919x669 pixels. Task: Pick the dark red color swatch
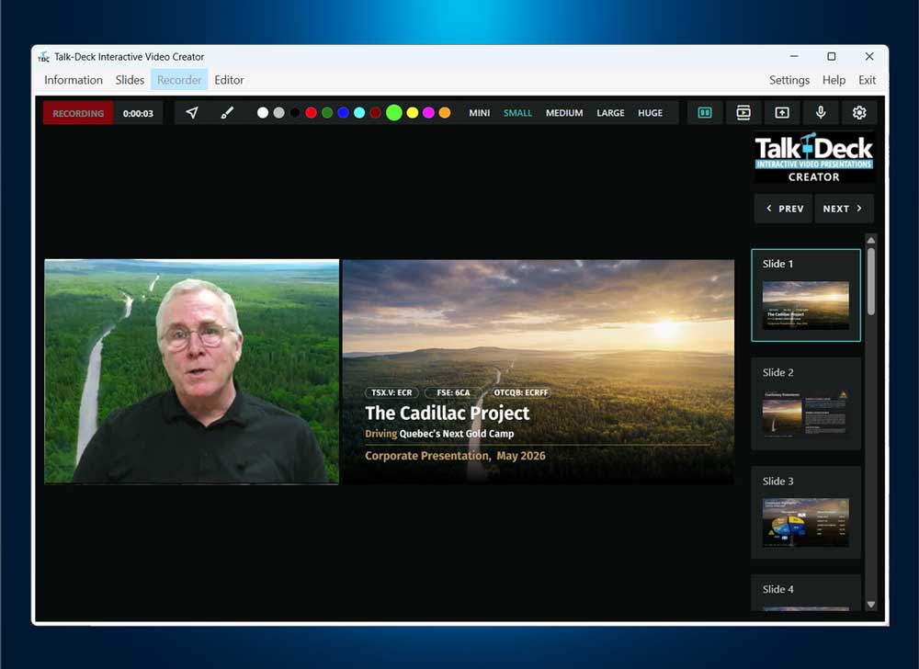(376, 112)
